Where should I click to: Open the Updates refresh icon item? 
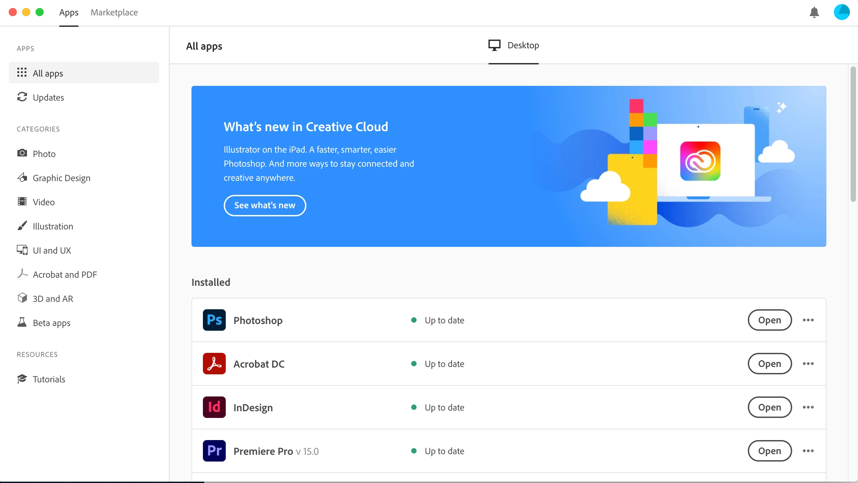(22, 97)
